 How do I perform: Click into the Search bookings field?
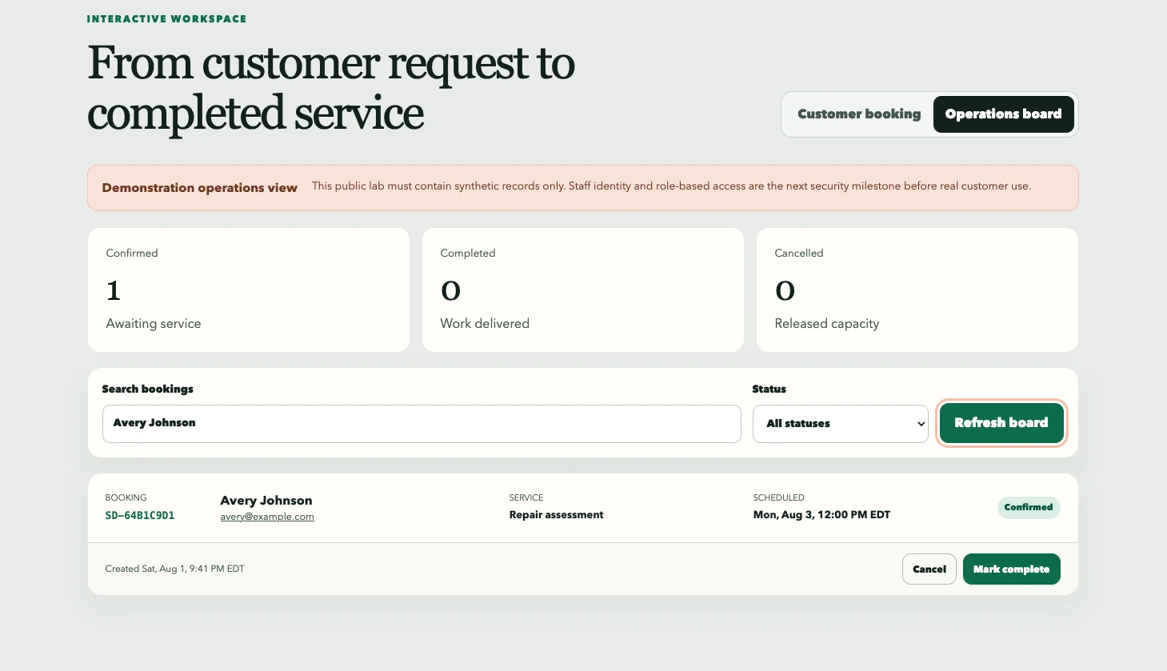point(422,424)
